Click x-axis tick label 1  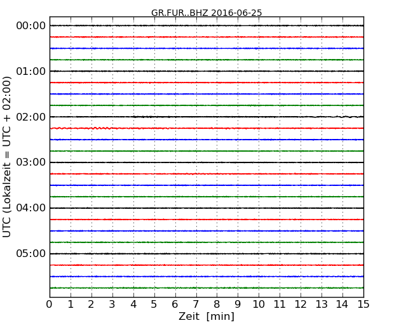[71, 304]
